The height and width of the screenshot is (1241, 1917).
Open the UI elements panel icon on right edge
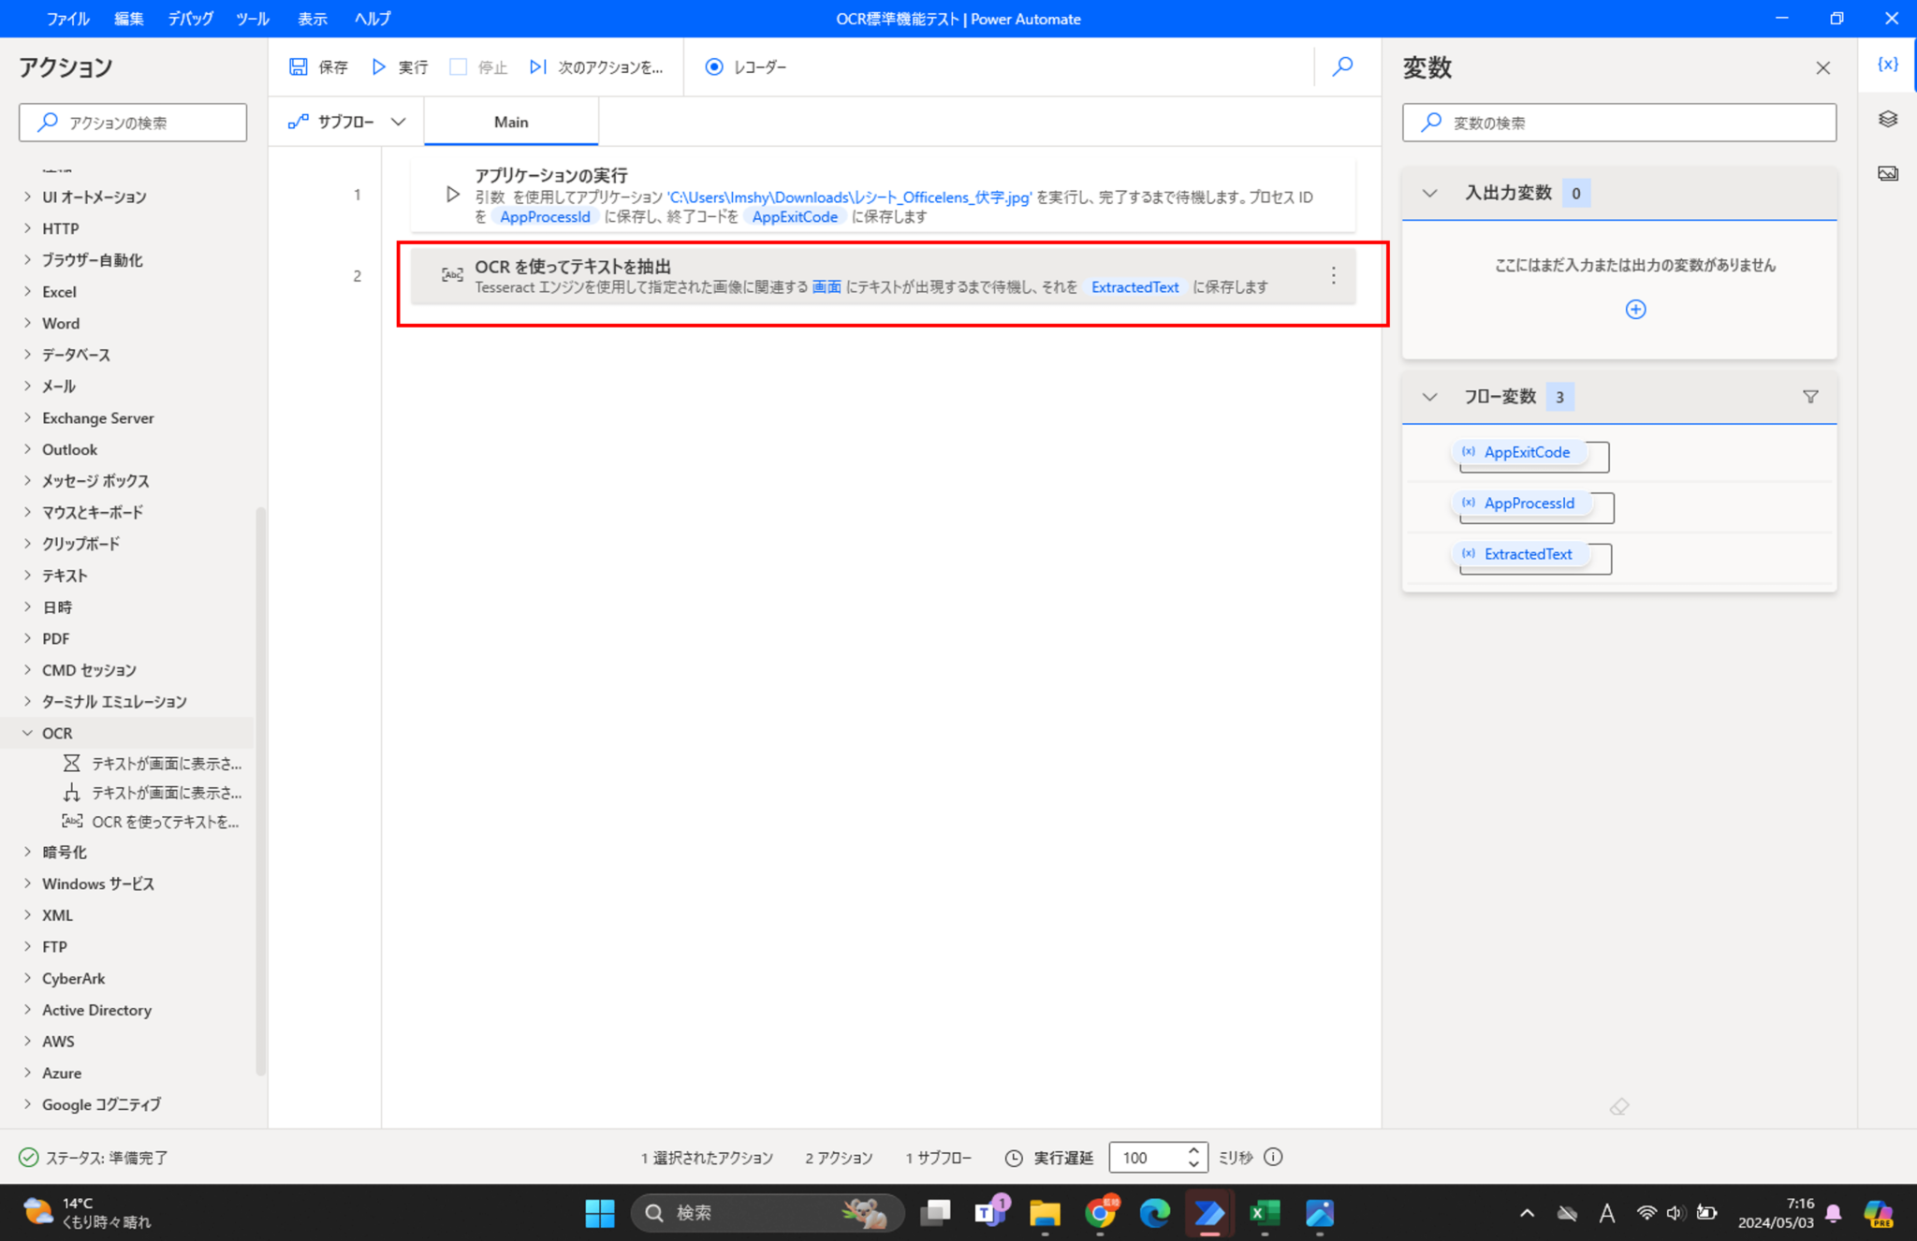1888,119
